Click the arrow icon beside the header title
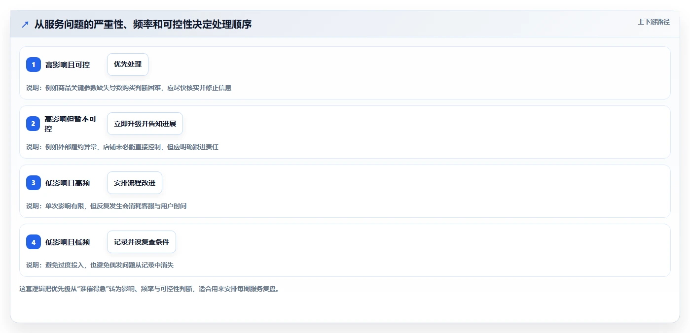Viewport: 690px width, 333px height. [25, 24]
